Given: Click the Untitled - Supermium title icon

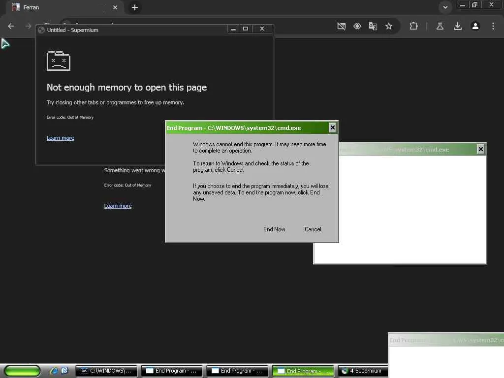Looking at the screenshot, I should [41, 30].
